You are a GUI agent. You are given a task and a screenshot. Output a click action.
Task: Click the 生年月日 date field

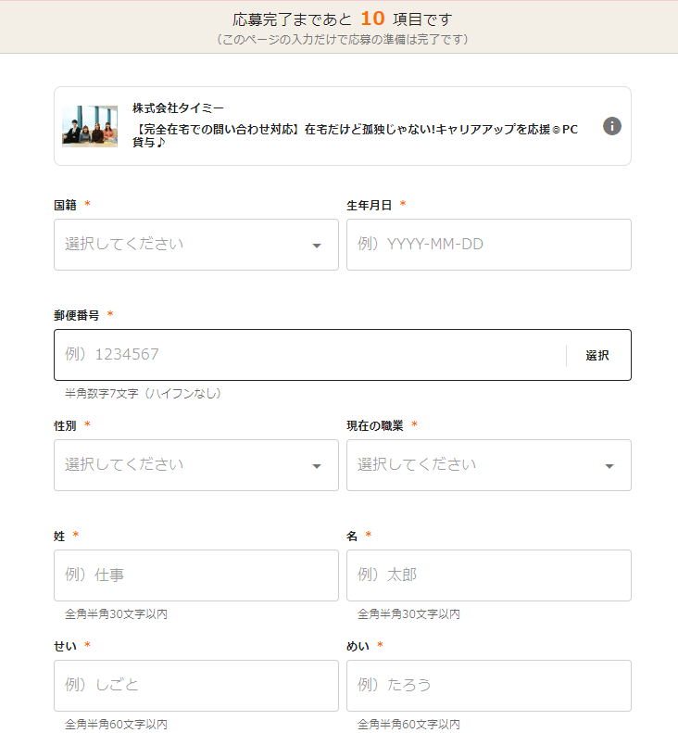click(489, 245)
